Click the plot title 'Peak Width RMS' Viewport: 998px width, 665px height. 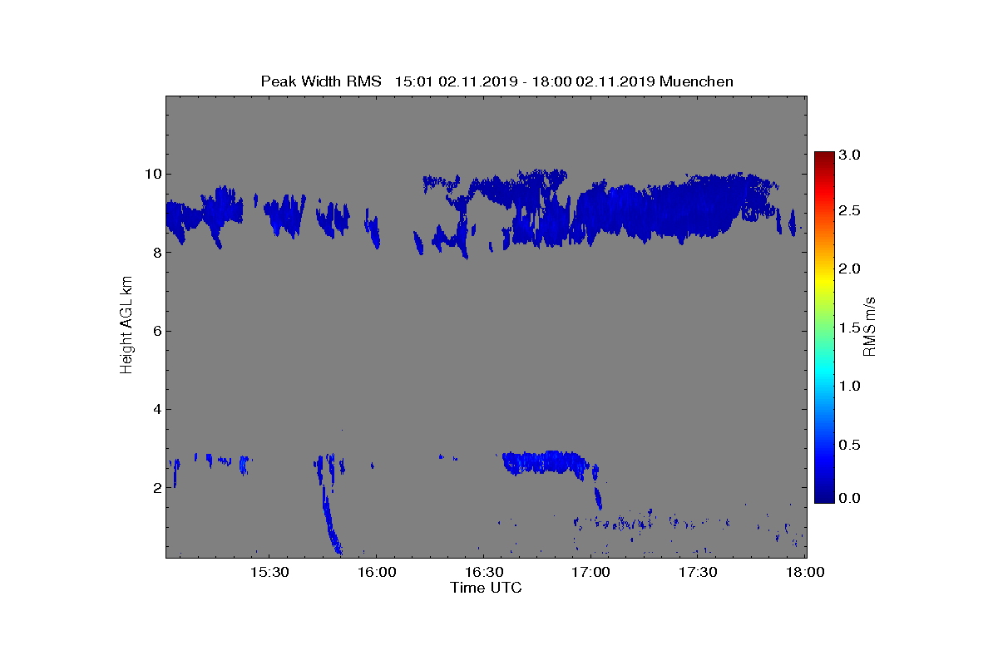[x=320, y=81]
